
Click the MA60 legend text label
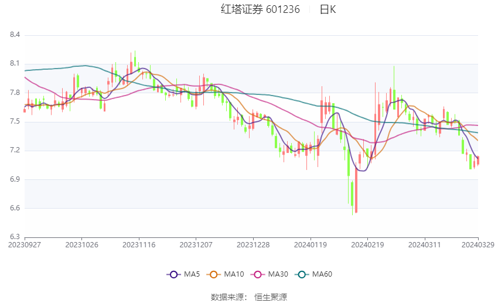(322, 274)
